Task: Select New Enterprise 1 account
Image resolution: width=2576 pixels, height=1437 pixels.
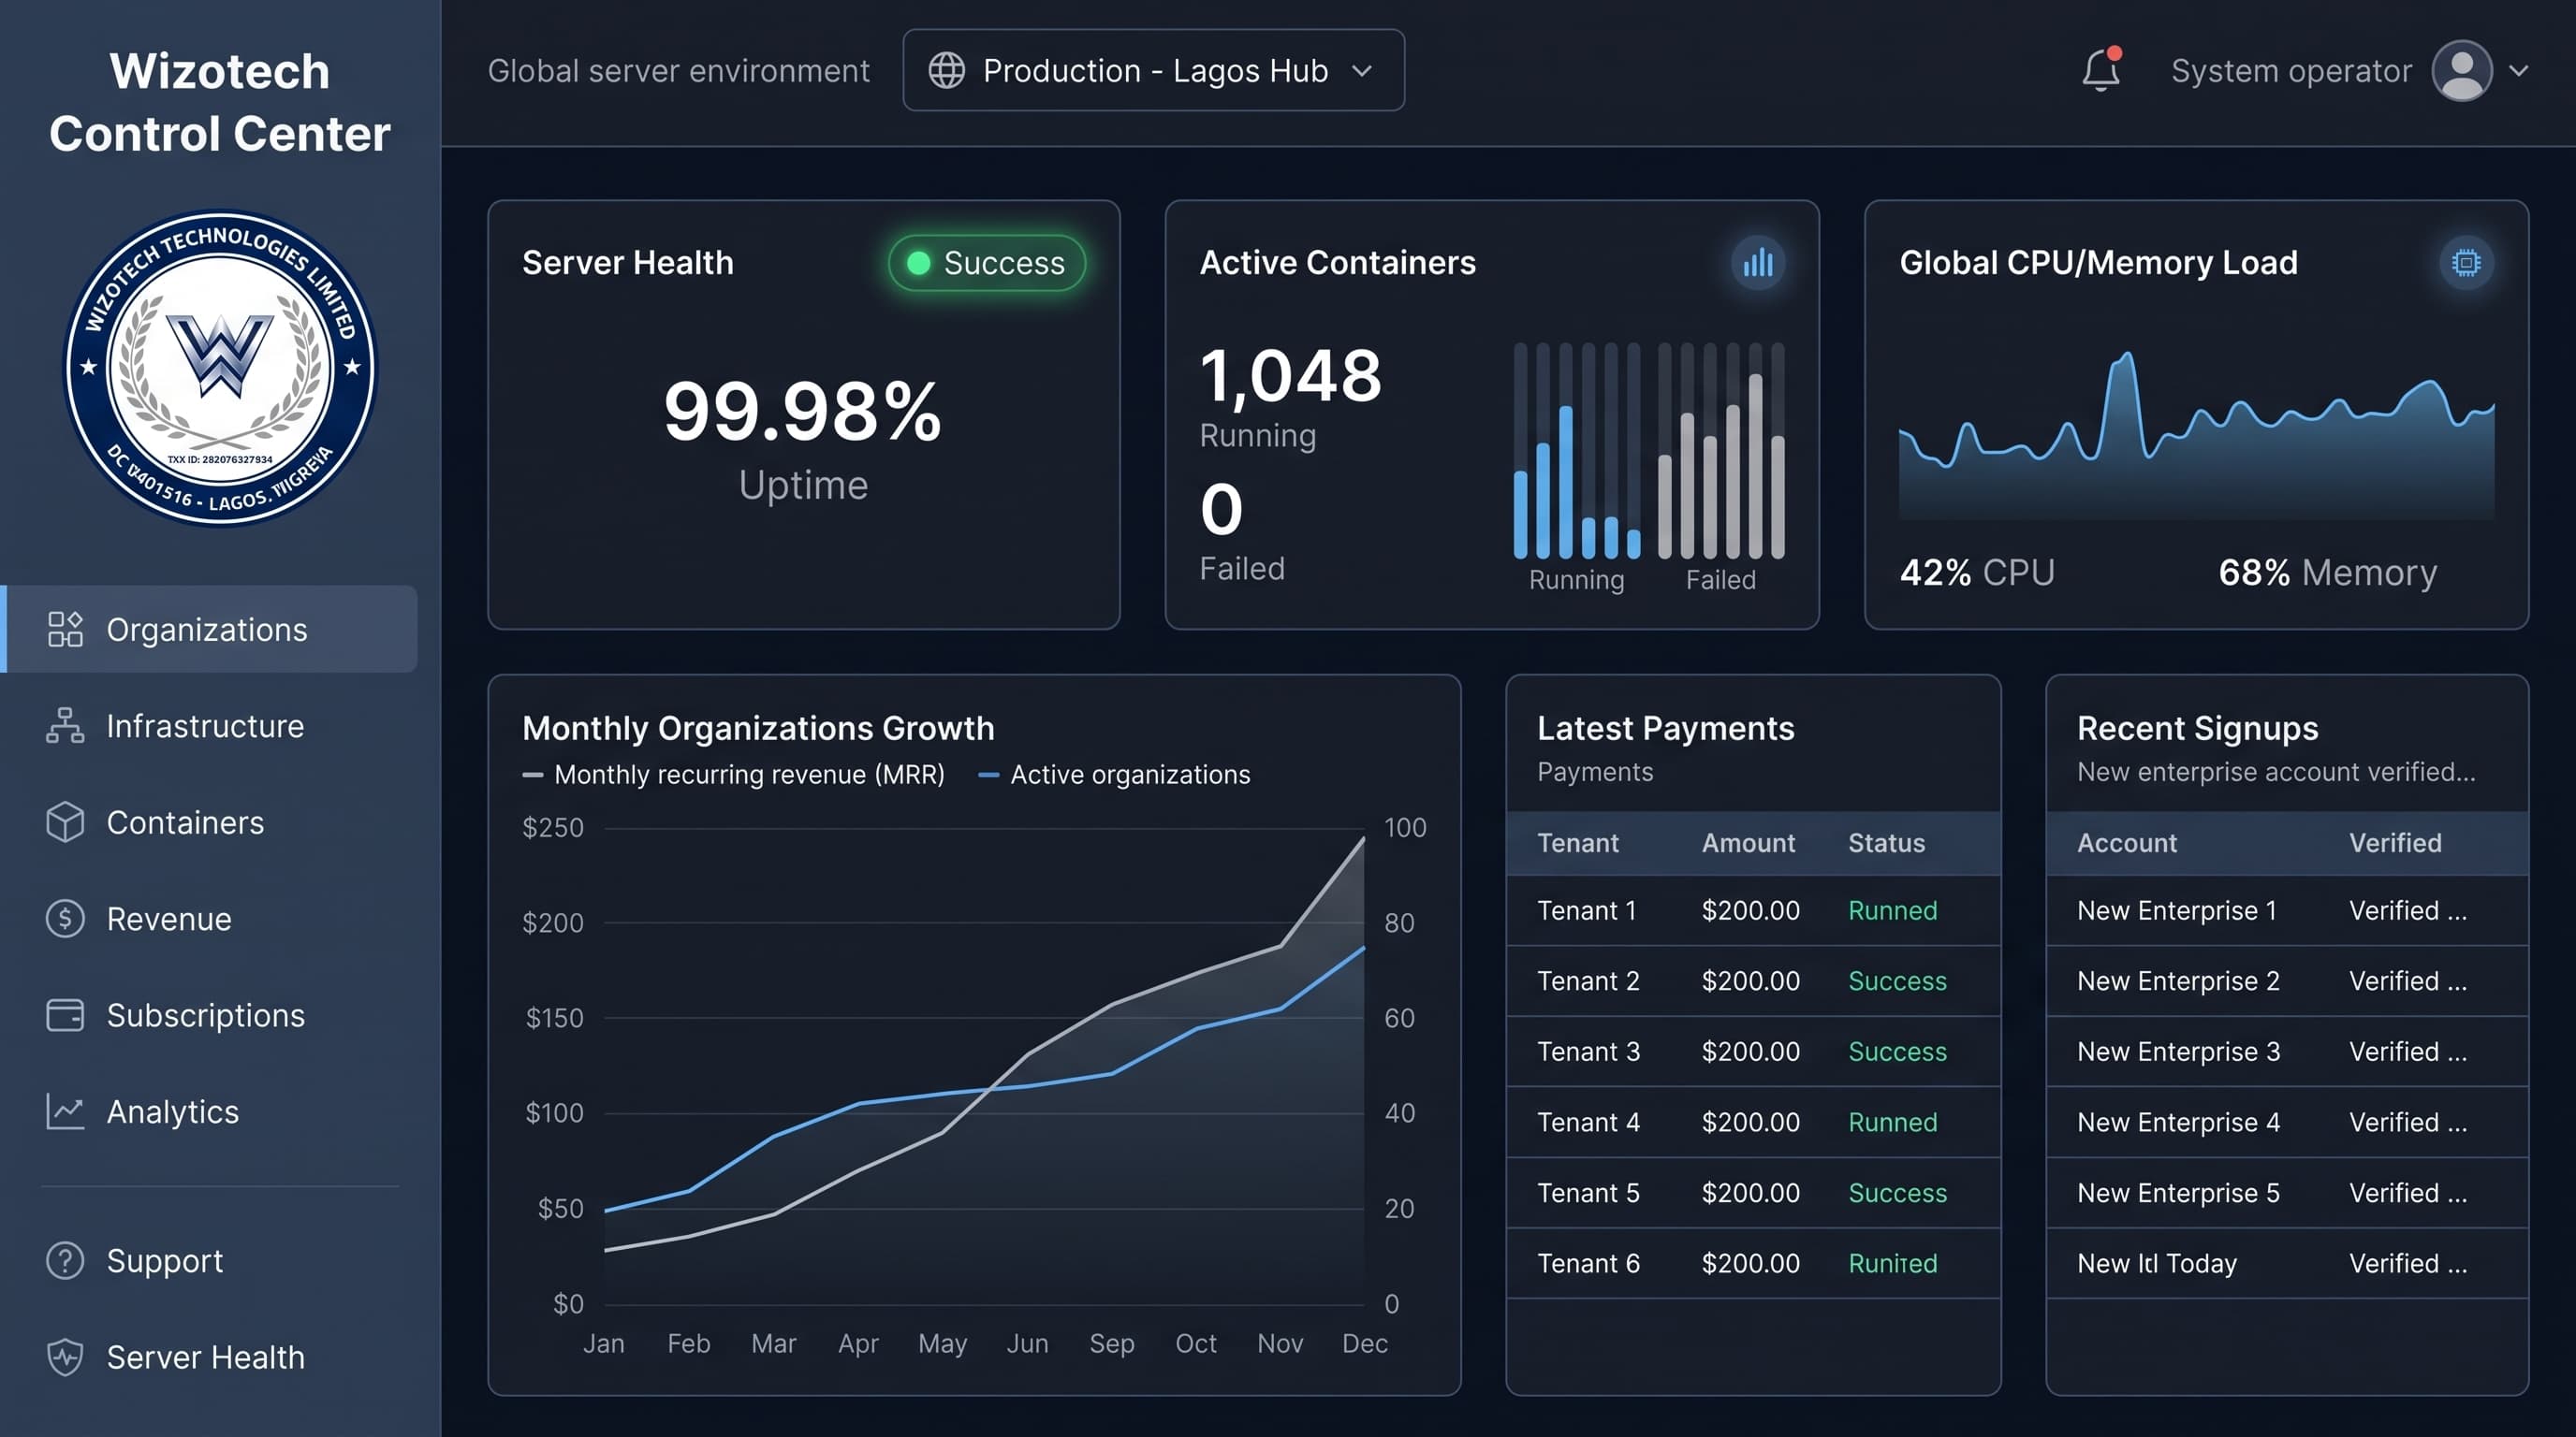Action: 2176,910
